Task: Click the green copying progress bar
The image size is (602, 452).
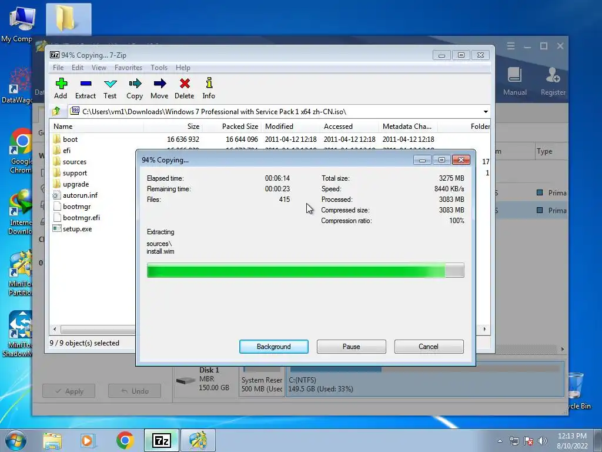Action: [x=306, y=270]
